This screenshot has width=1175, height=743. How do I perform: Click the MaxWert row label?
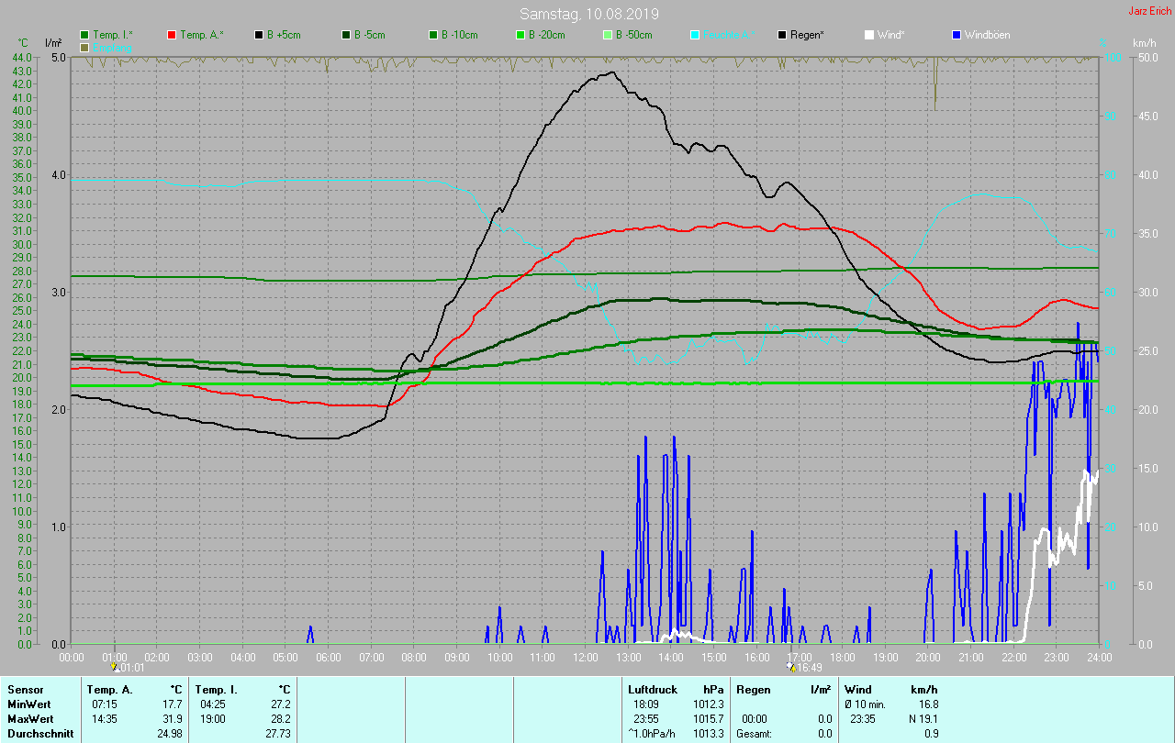click(28, 718)
